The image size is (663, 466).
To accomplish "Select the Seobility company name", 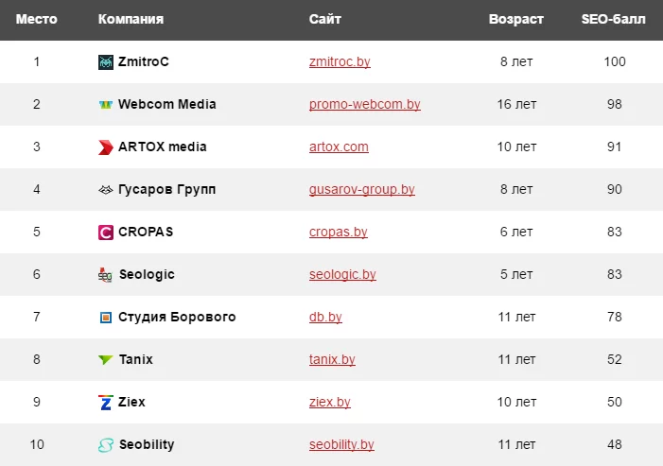I will (x=147, y=444).
